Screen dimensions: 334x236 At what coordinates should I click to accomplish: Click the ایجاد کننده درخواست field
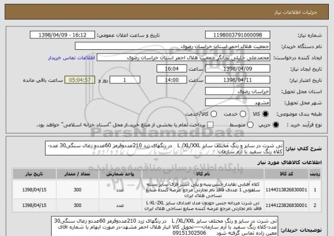(183, 57)
